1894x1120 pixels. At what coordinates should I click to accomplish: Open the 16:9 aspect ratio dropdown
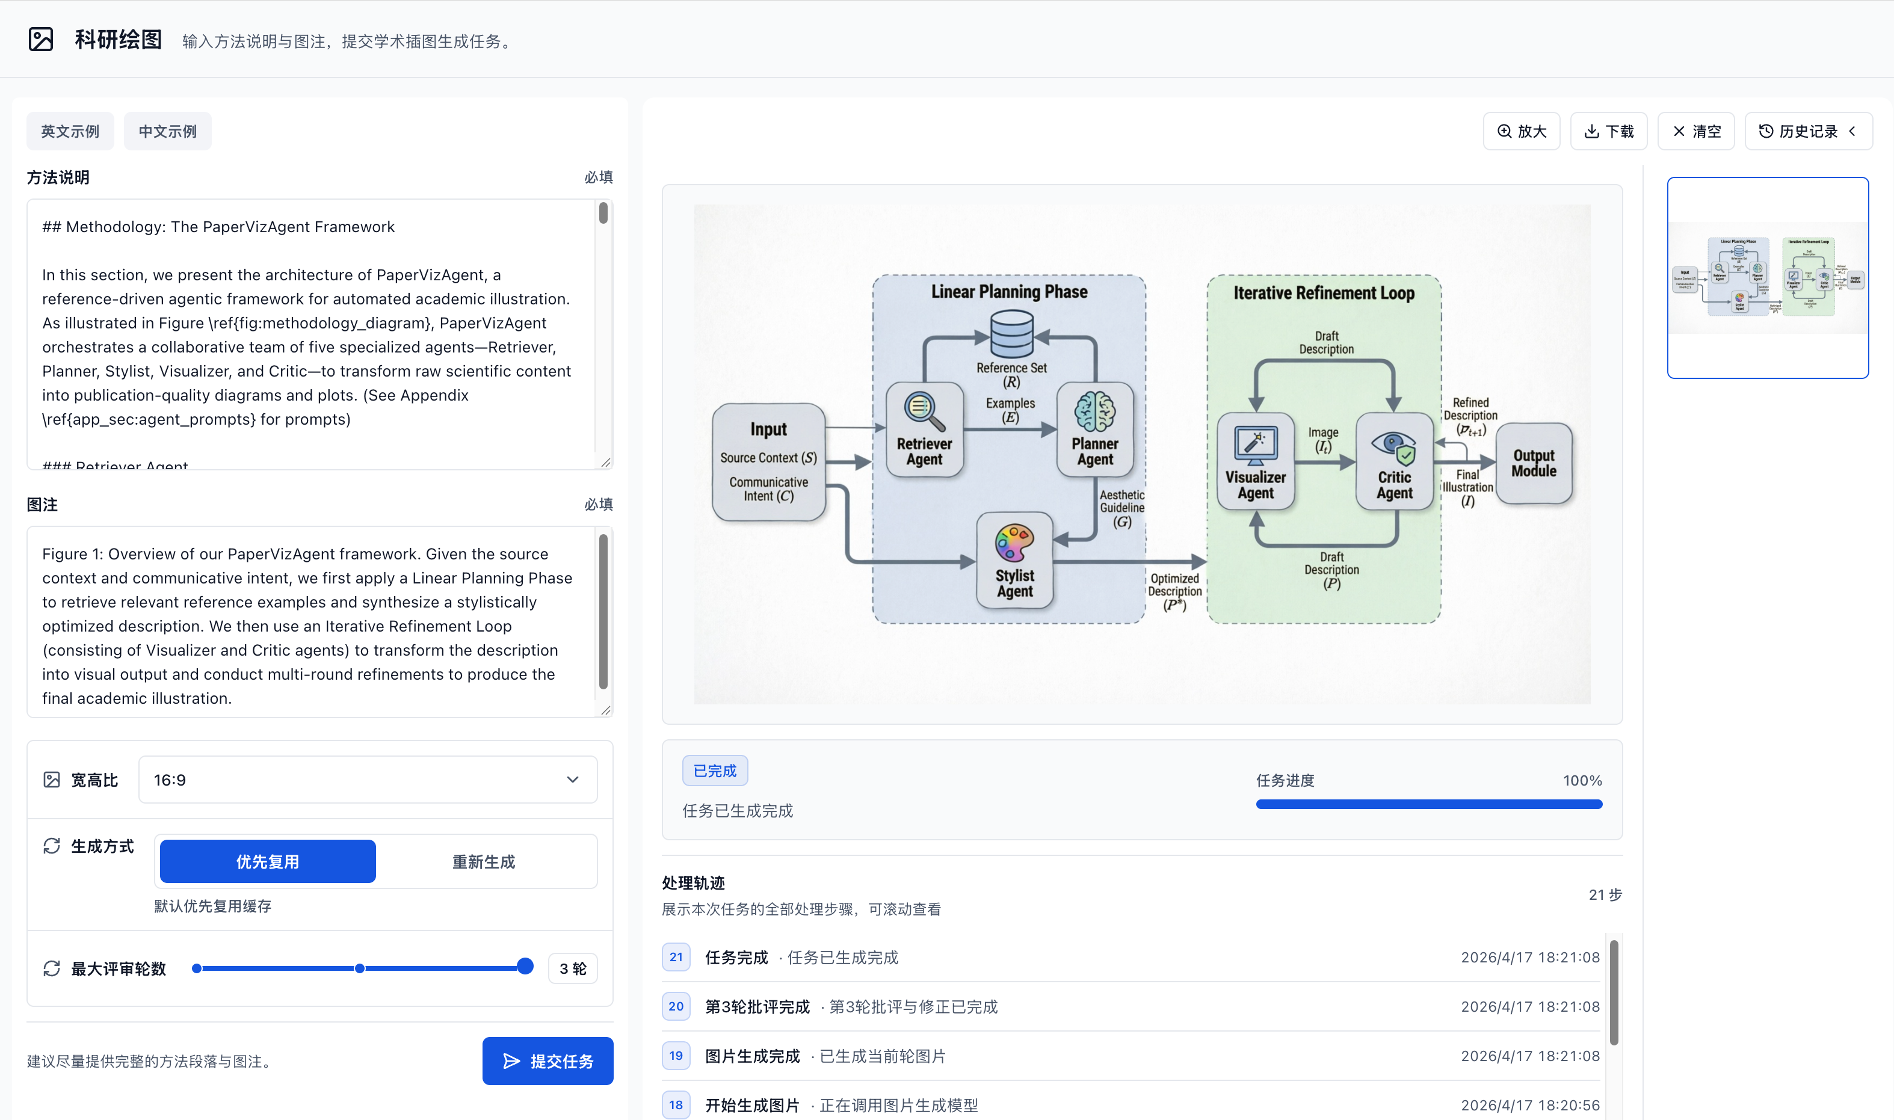tap(368, 780)
